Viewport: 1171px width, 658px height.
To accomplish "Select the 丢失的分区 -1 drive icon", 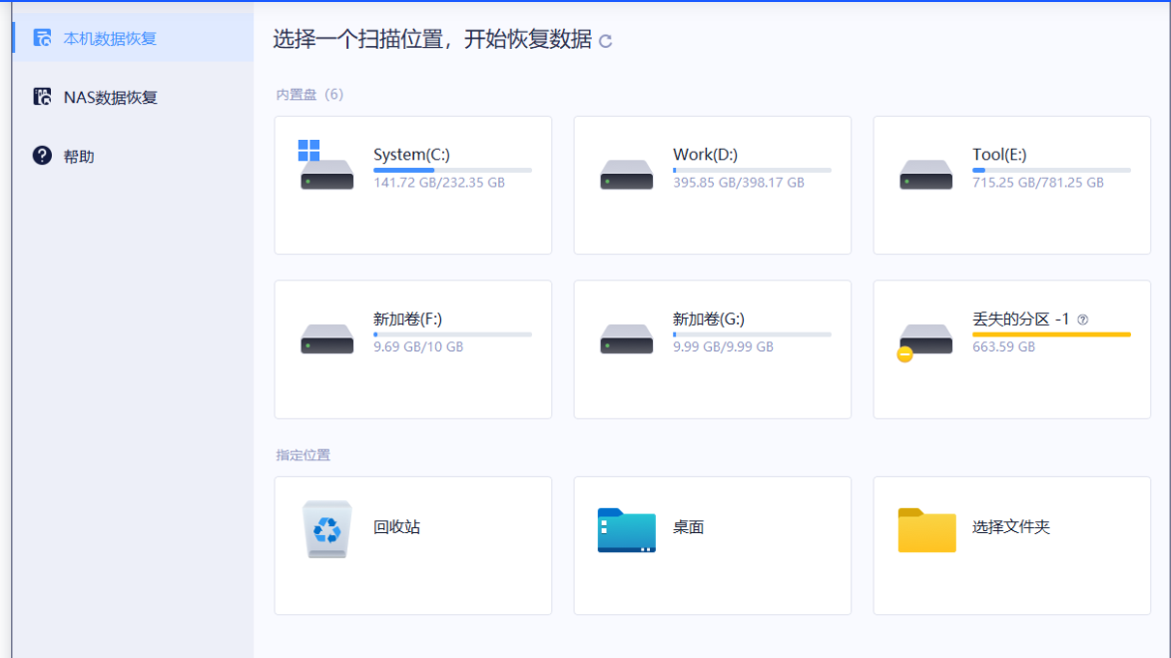I will [x=924, y=342].
